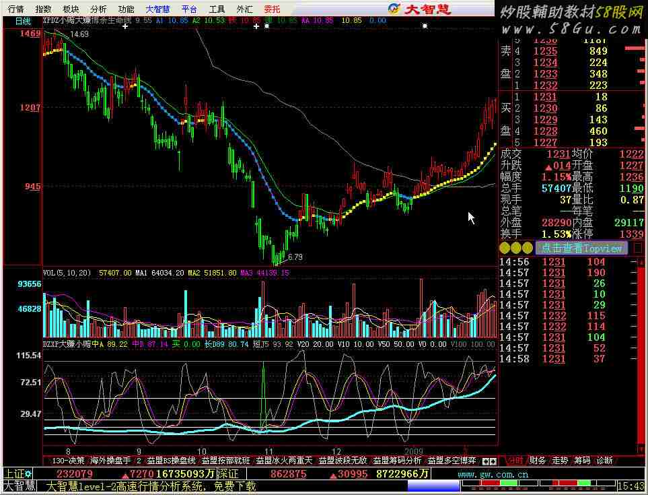The image size is (648, 495).
Task: Click buy level 1 price 1231
Action: [546, 97]
